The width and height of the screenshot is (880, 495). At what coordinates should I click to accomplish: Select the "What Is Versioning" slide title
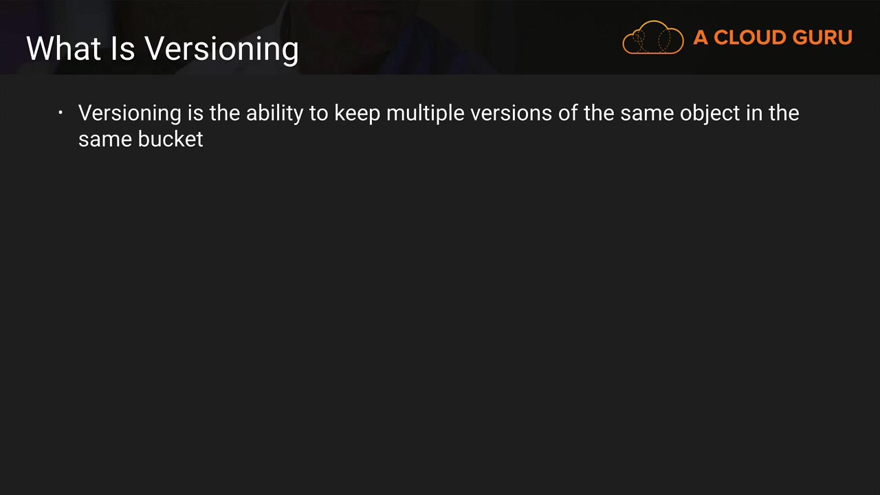162,49
